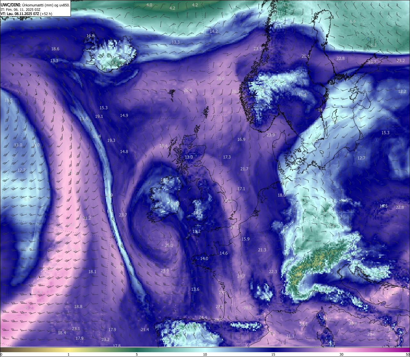Click the 50 tick on the color scale
This screenshot has width=410, height=357.
click(407, 354)
